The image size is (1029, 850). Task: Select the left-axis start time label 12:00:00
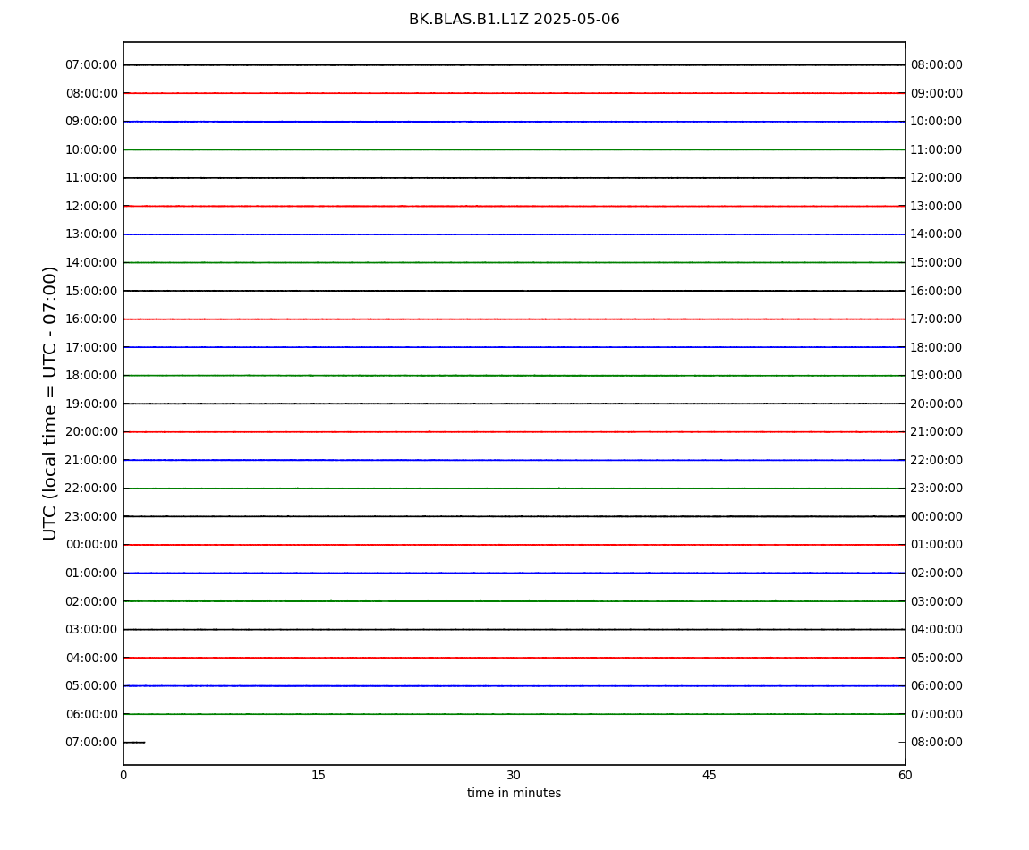click(92, 206)
